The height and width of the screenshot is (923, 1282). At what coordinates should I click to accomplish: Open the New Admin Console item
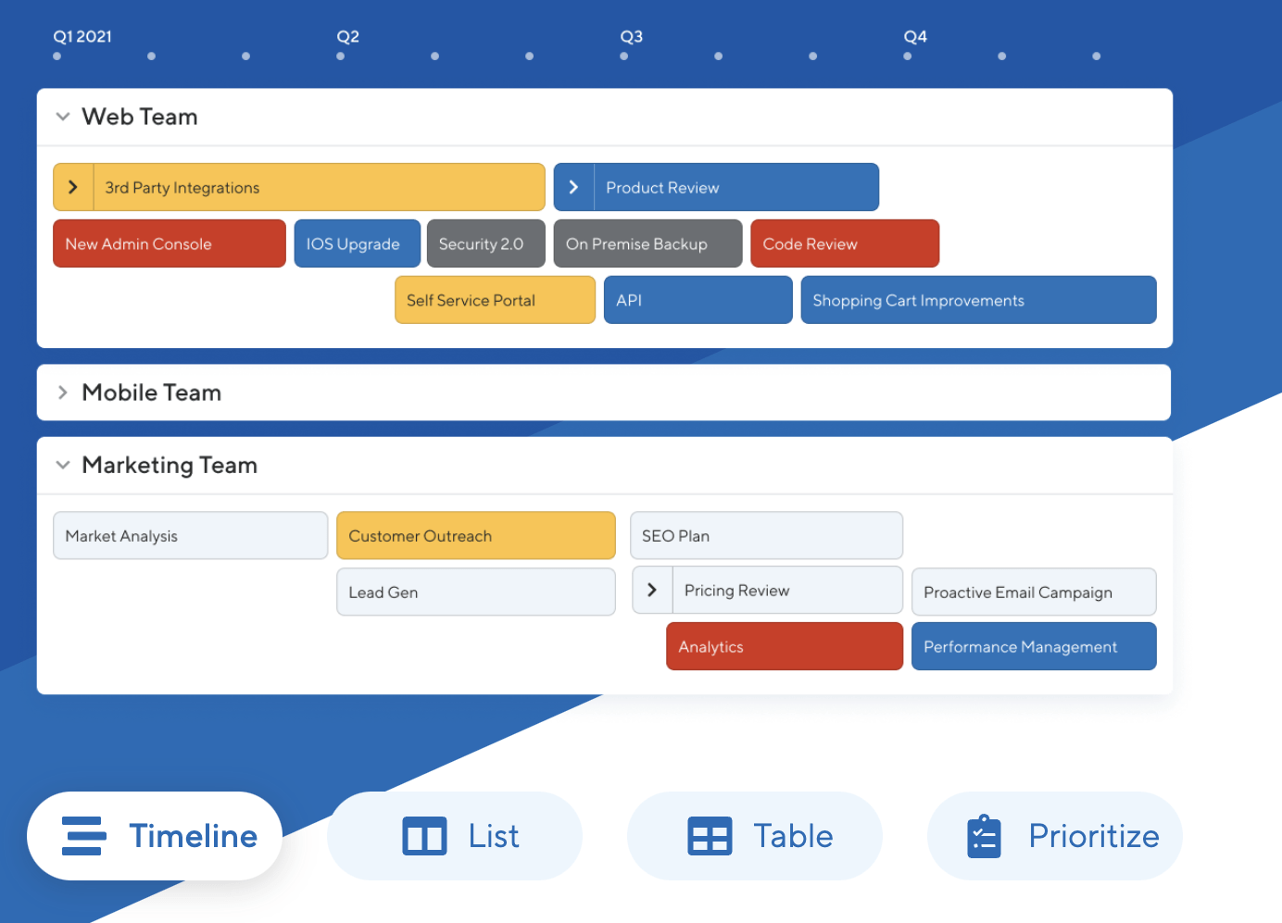coord(169,243)
